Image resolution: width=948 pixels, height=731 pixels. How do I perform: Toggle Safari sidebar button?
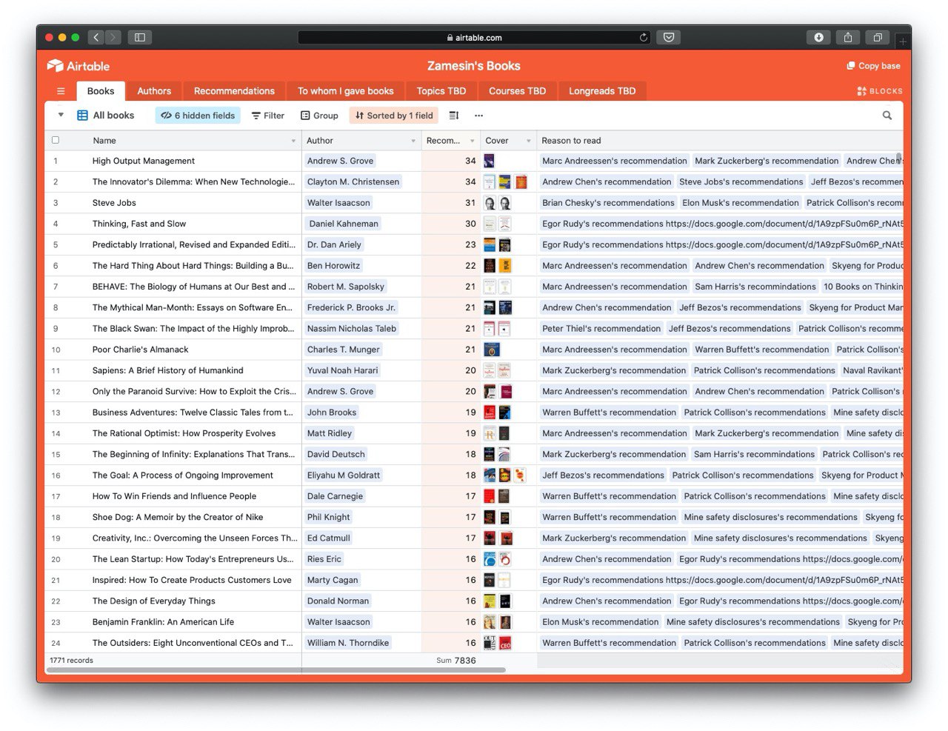[x=140, y=37]
